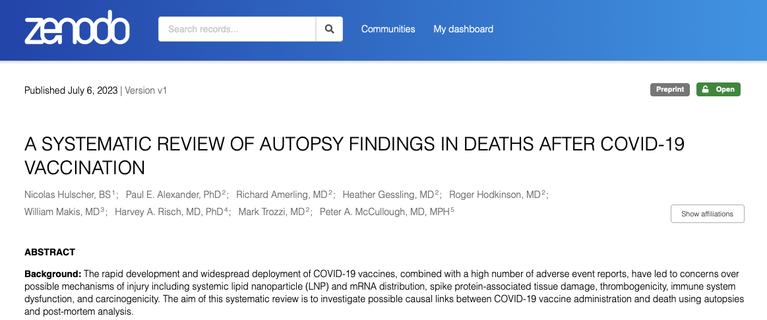Open the Communities page
This screenshot has height=320, width=767.
(x=388, y=29)
